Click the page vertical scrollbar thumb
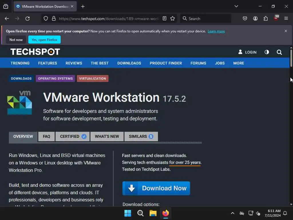Image resolution: width=293 pixels, height=220 pixels. point(291,58)
